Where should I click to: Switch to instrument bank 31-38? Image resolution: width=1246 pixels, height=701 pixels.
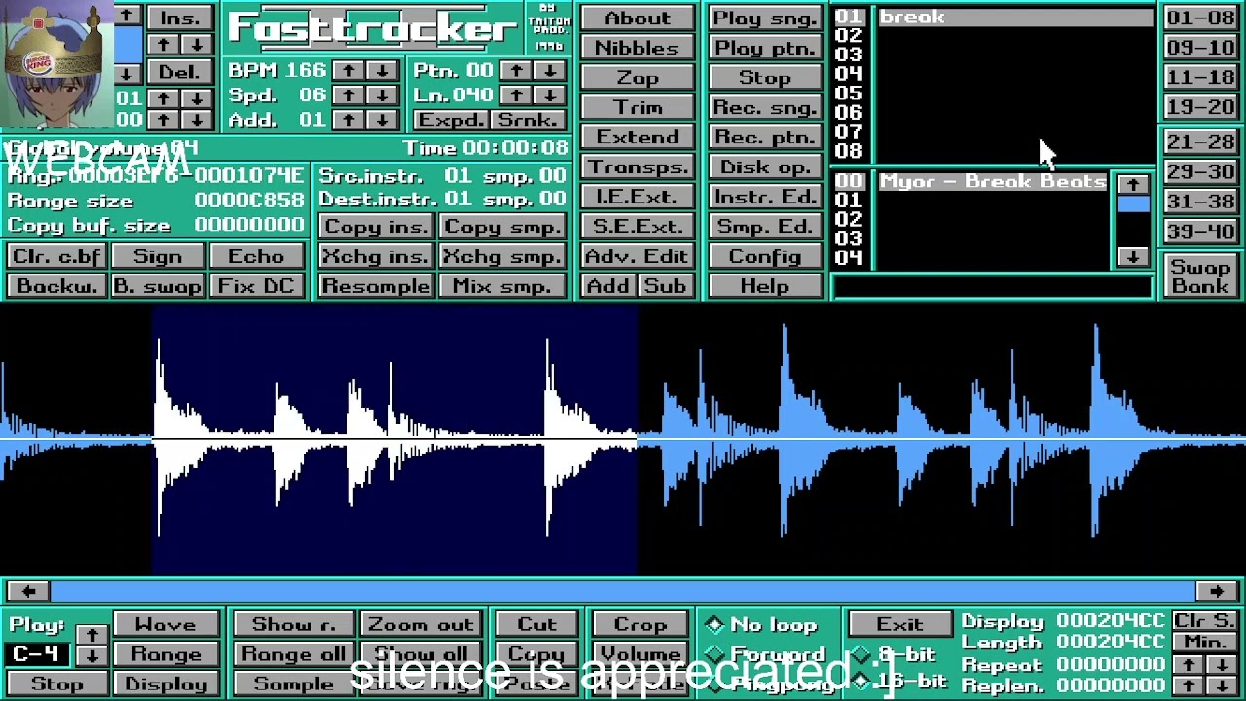pos(1200,202)
